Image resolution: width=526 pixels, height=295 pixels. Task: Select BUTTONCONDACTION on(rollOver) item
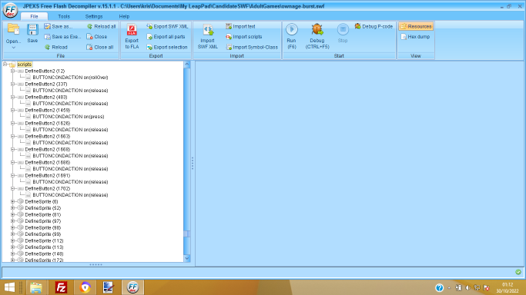point(70,78)
